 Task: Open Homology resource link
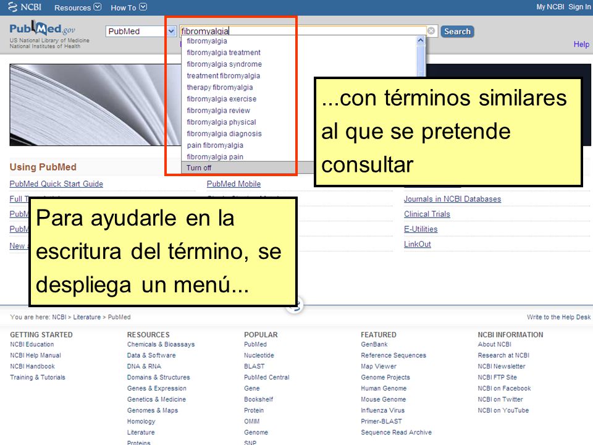pos(141,421)
